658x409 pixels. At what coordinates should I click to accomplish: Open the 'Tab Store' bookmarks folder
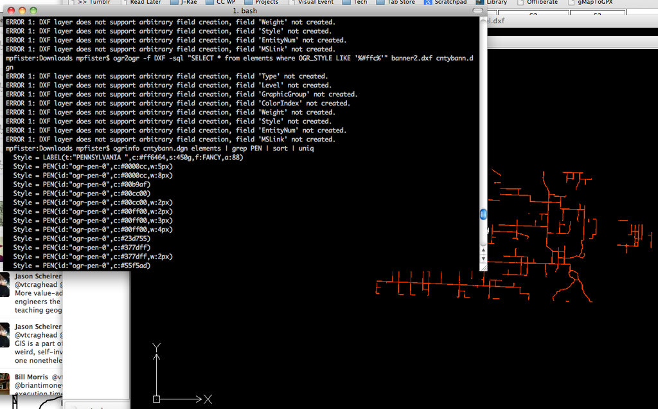click(396, 2)
